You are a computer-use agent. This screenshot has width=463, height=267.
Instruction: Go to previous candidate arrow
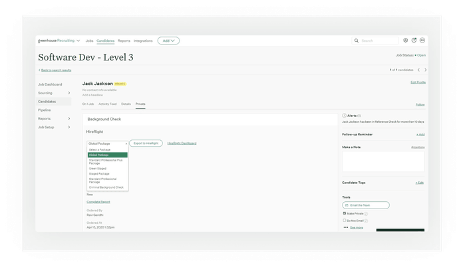[x=418, y=70]
